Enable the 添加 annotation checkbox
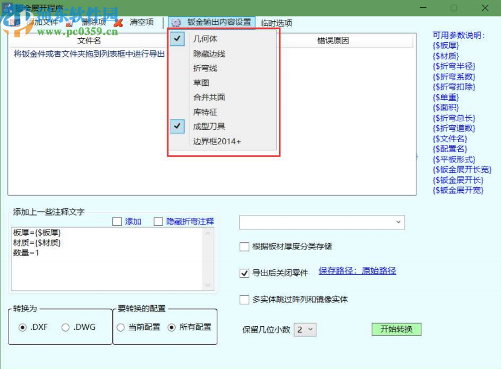 pyautogui.click(x=117, y=222)
